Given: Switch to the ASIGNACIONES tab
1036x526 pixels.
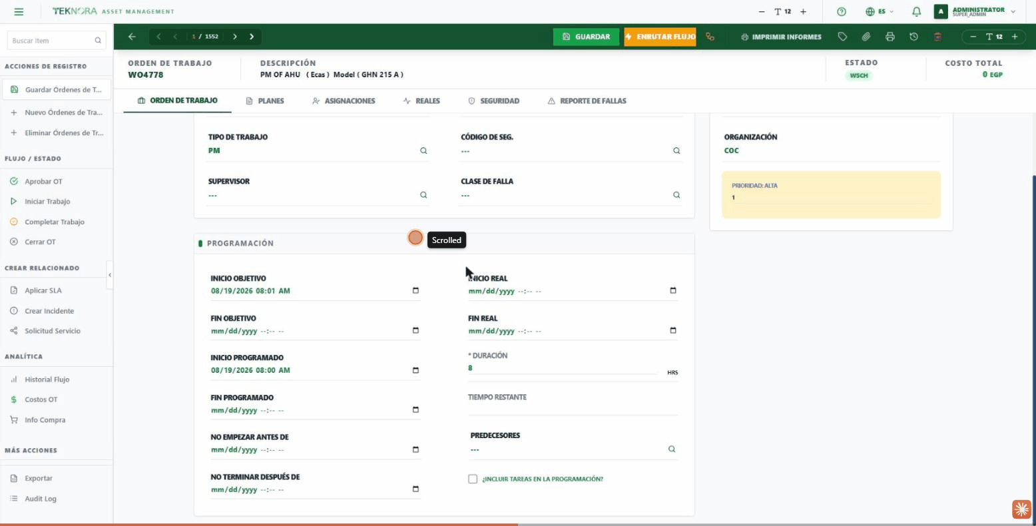Looking at the screenshot, I should 344,101.
